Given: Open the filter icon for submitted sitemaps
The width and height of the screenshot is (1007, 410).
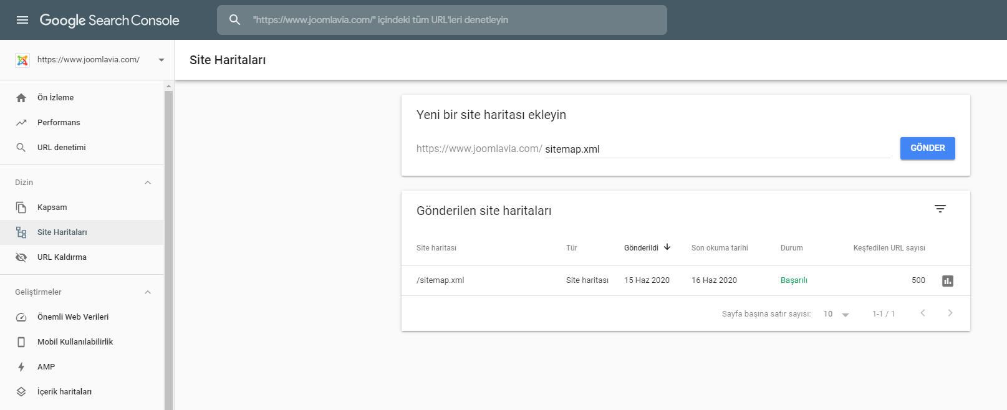Looking at the screenshot, I should pos(940,209).
